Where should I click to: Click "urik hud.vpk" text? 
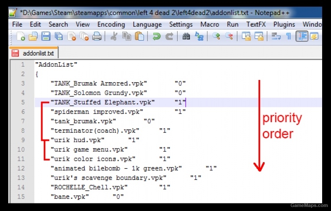coord(78,140)
